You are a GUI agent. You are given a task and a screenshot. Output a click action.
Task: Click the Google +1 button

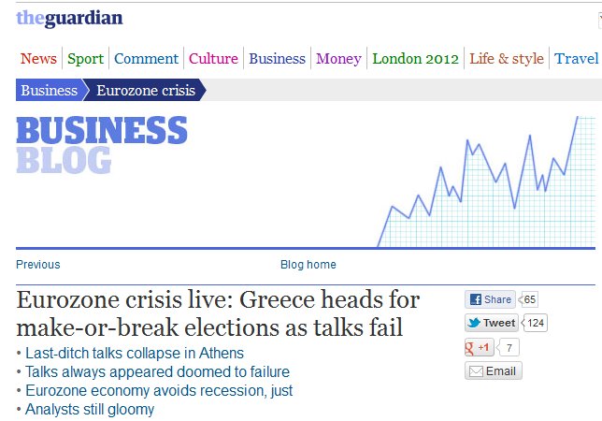[x=480, y=348]
